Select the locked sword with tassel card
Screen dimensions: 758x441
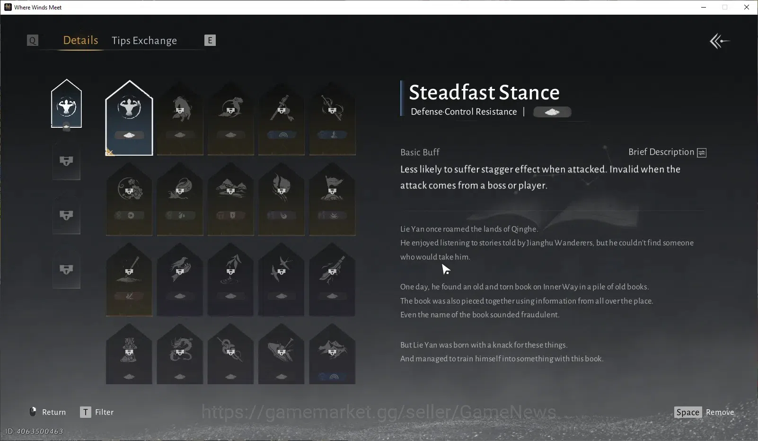282,118
